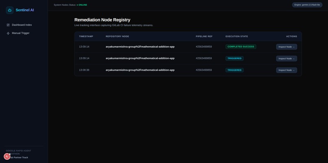
Task: Click the Dashboard Index grid icon
Action: point(8,25)
